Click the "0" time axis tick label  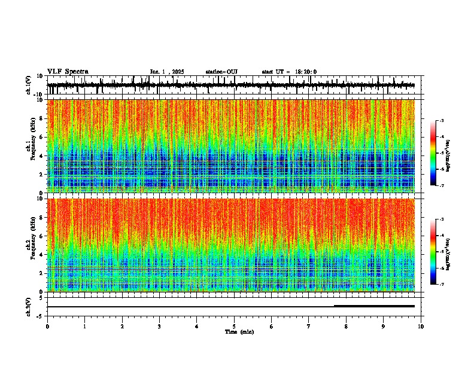(x=47, y=327)
